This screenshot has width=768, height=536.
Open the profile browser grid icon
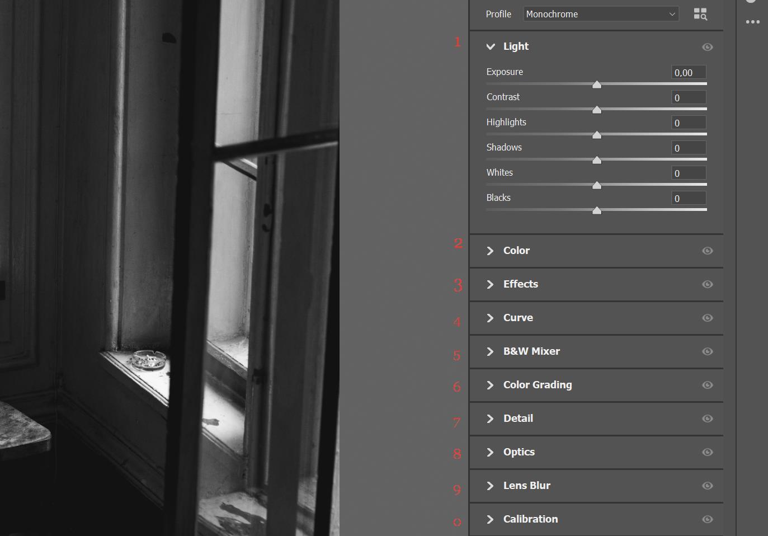tap(700, 14)
